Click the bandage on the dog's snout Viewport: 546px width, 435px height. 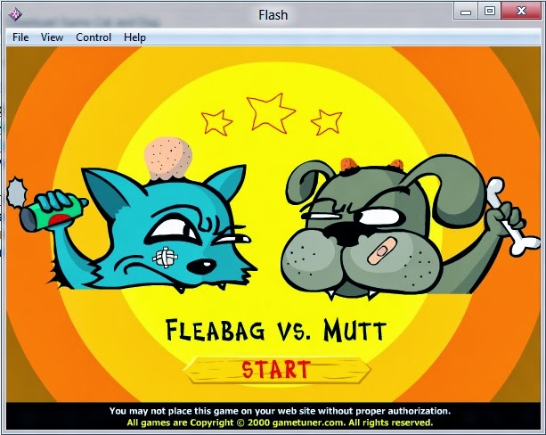click(x=382, y=250)
